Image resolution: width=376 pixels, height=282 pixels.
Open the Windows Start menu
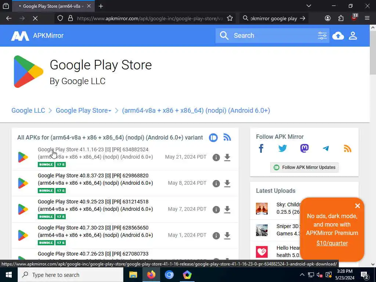click(9, 275)
